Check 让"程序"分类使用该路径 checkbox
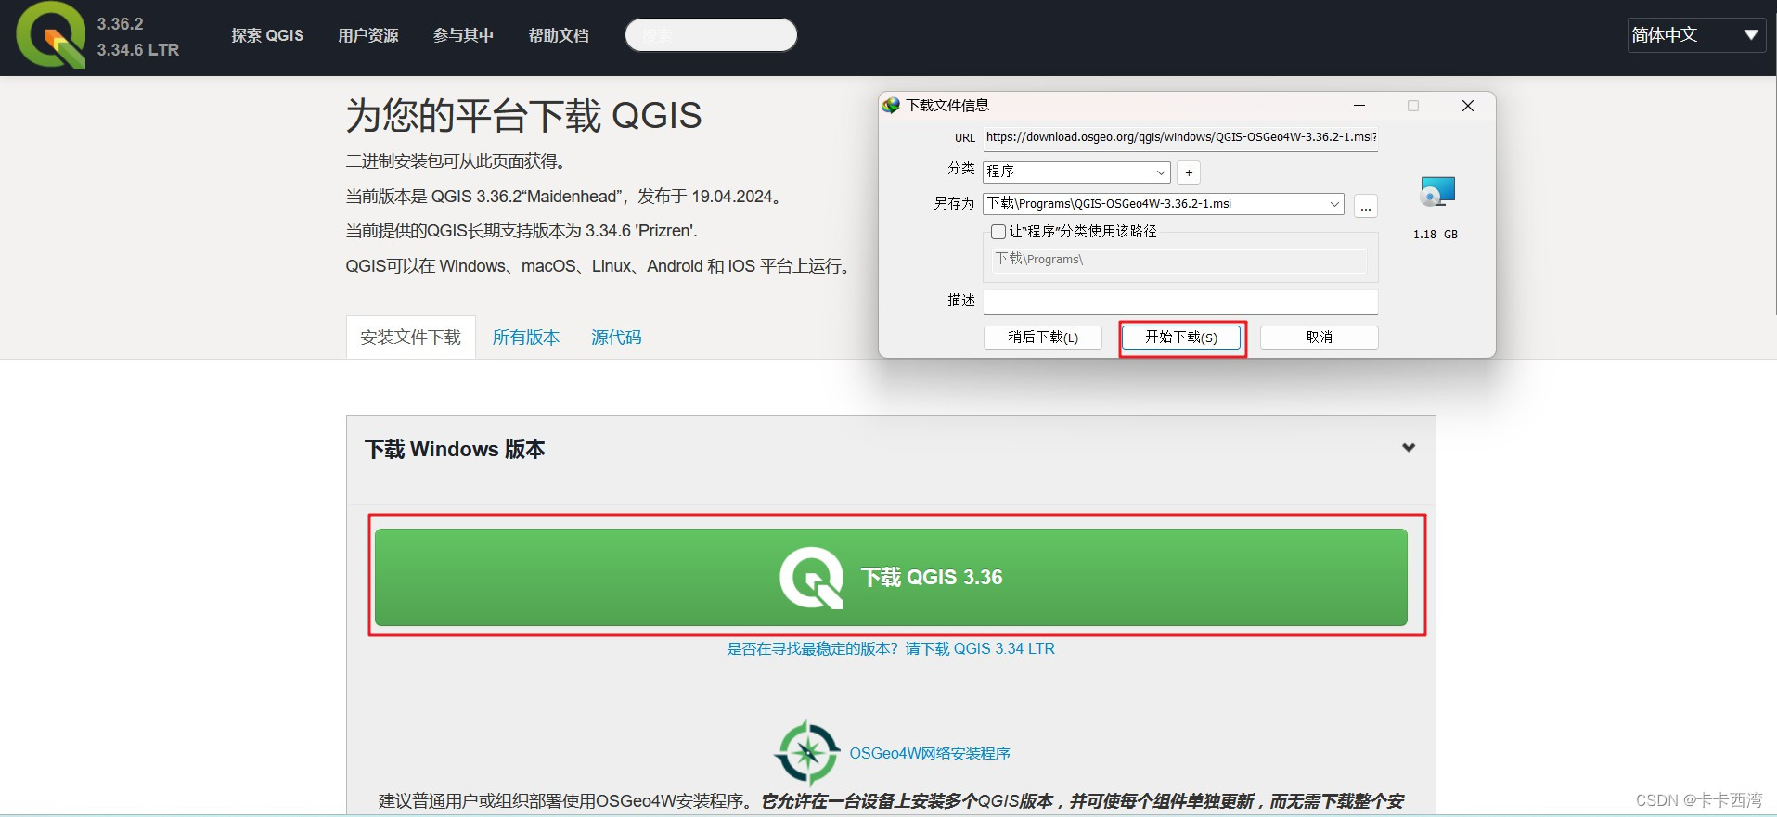The height and width of the screenshot is (817, 1777). [x=998, y=232]
